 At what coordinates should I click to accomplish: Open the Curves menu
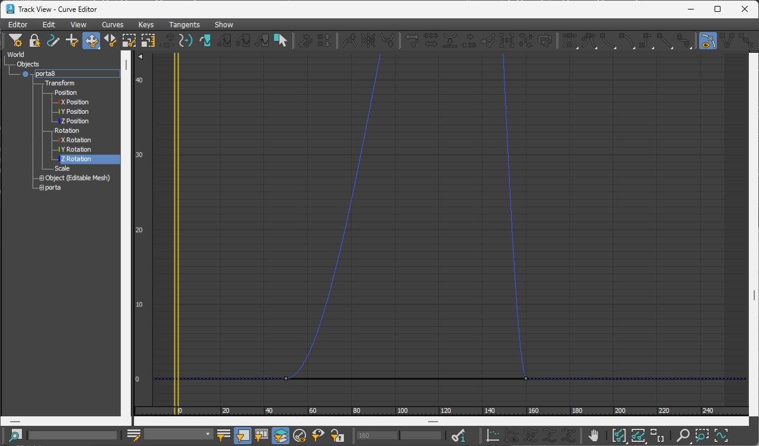pyautogui.click(x=112, y=24)
